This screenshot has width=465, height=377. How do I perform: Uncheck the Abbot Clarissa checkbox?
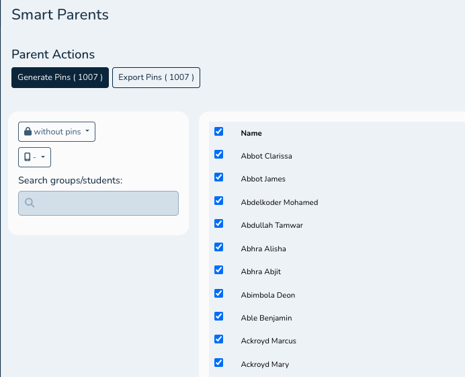[x=218, y=155]
